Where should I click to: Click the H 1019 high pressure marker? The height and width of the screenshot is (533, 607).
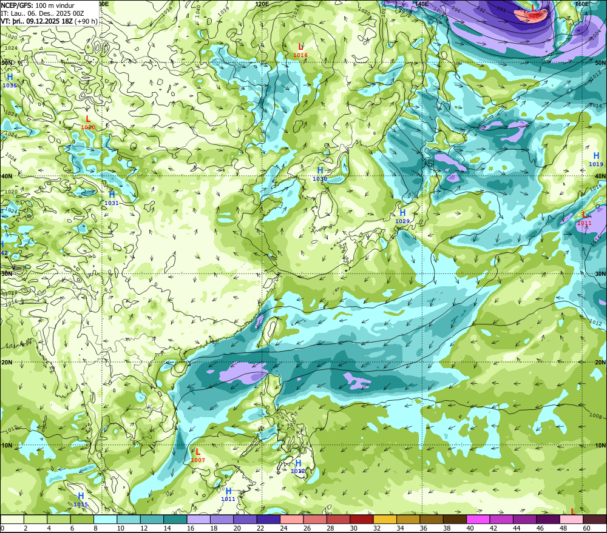tap(596, 159)
